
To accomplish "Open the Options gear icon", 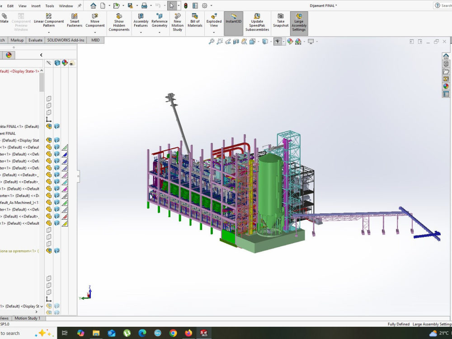I will pyautogui.click(x=205, y=5).
